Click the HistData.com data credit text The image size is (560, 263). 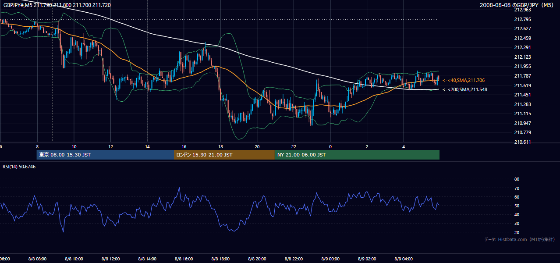click(x=520, y=239)
